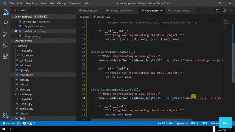Image resolution: width=235 pixels, height=132 pixels.
Task: Open urls.py catalog in Open Editors
Action: click(x=43, y=36)
